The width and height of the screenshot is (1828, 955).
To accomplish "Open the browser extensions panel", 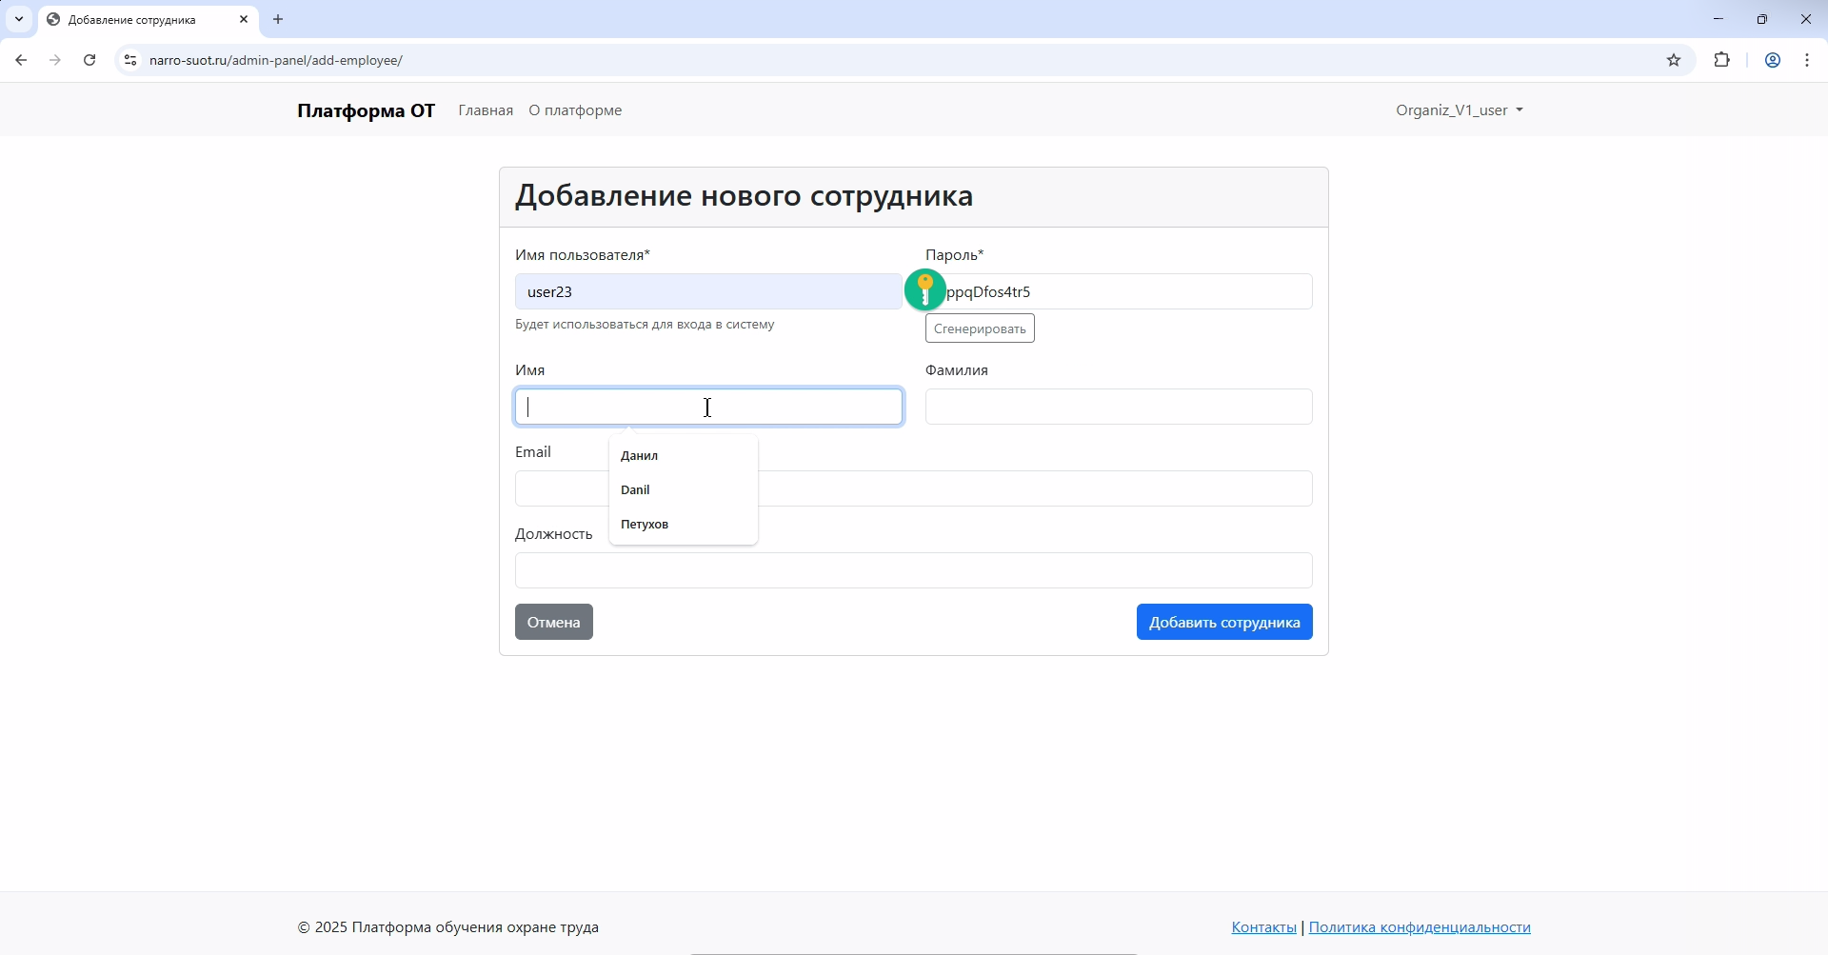I will click(1722, 59).
